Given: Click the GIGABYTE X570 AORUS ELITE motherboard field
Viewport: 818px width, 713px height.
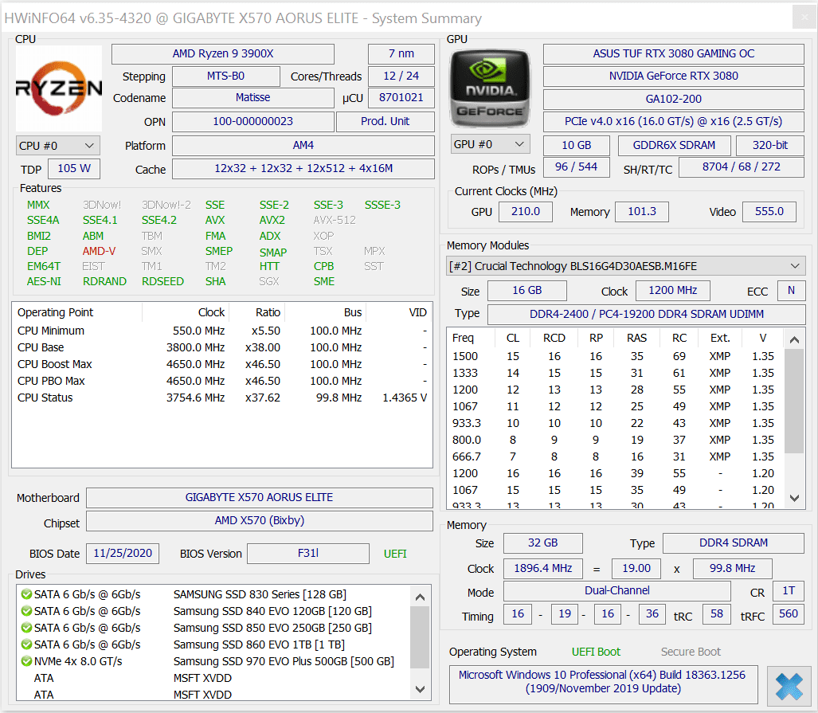Looking at the screenshot, I should click(260, 497).
